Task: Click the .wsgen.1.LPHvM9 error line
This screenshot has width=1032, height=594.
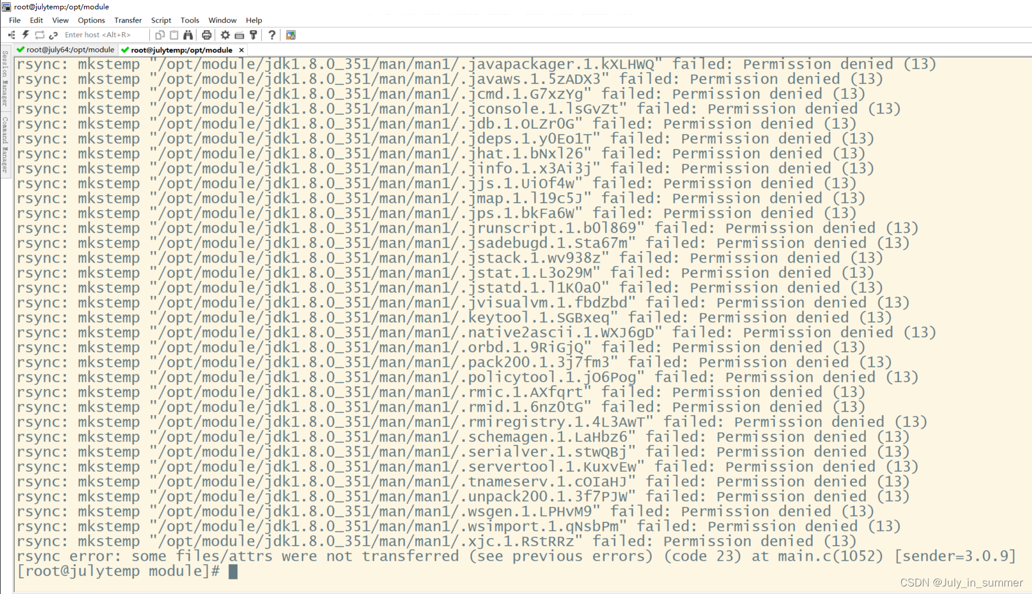Action: 445,511
